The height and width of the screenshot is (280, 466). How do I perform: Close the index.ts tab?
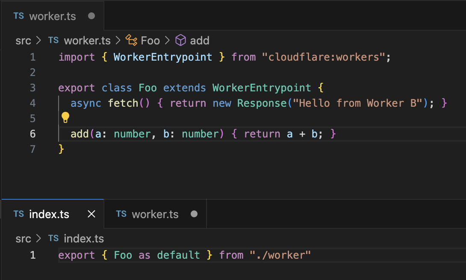[91, 214]
